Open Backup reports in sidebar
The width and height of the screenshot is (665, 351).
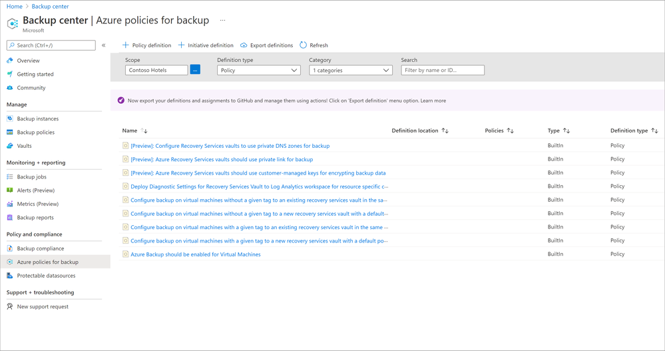click(x=35, y=218)
